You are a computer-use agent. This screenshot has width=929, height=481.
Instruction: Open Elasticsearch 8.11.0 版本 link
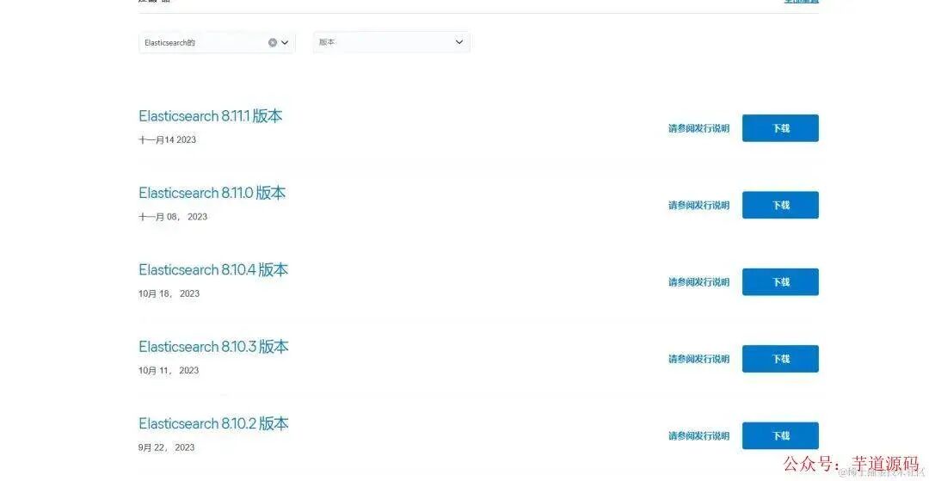click(212, 193)
